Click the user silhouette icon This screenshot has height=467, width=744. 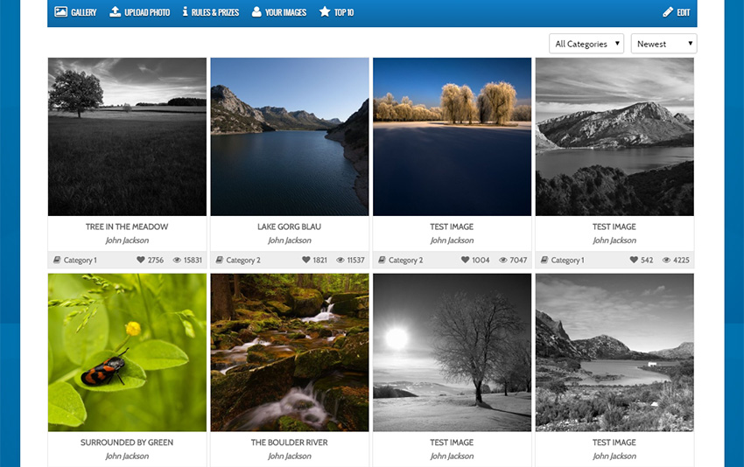point(256,12)
